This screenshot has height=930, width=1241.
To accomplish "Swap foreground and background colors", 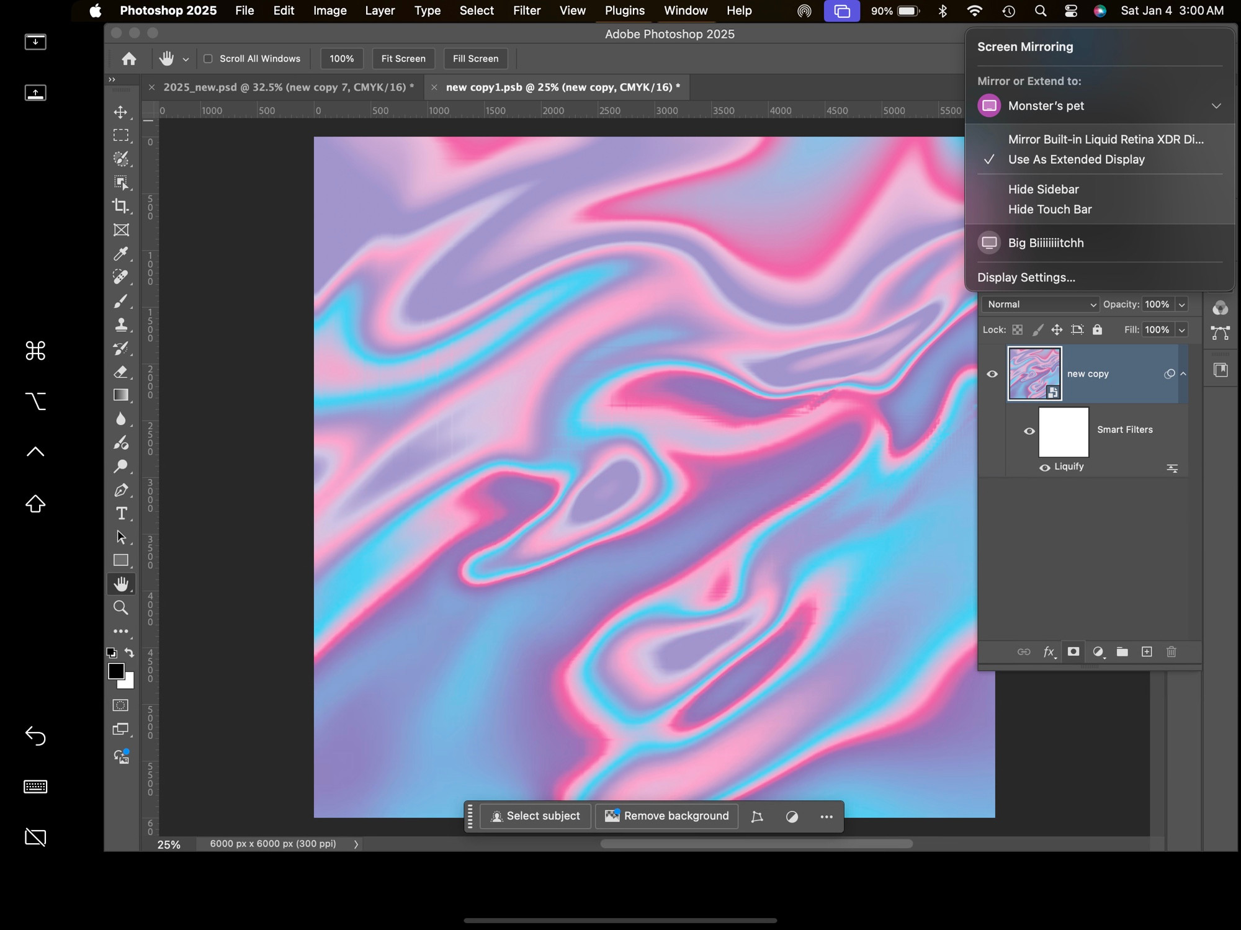I will [x=129, y=653].
